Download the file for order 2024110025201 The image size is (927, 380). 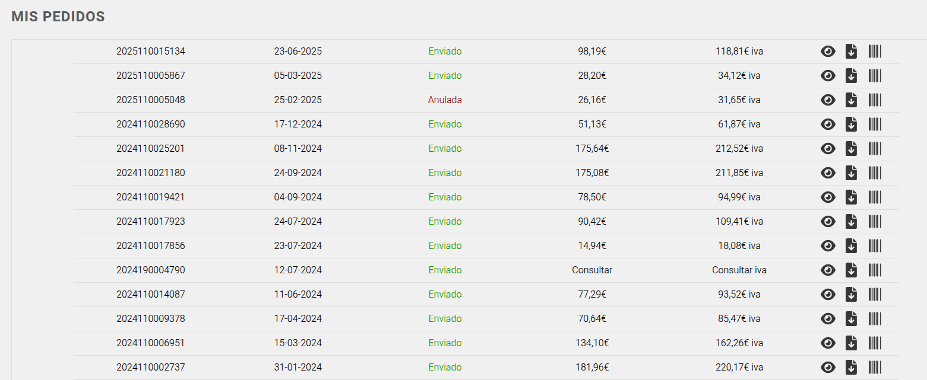click(x=851, y=149)
